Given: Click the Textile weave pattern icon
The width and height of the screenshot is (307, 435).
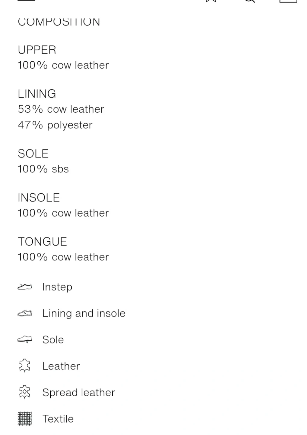Looking at the screenshot, I should 24,419.
